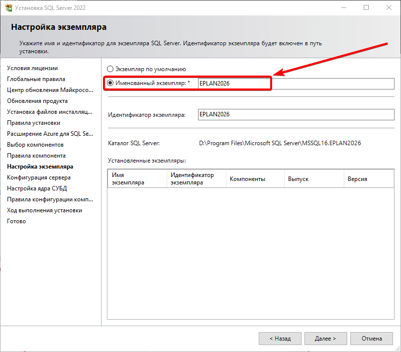Close the SQL Server setup window
This screenshot has width=401, height=352.
pos(389,7)
